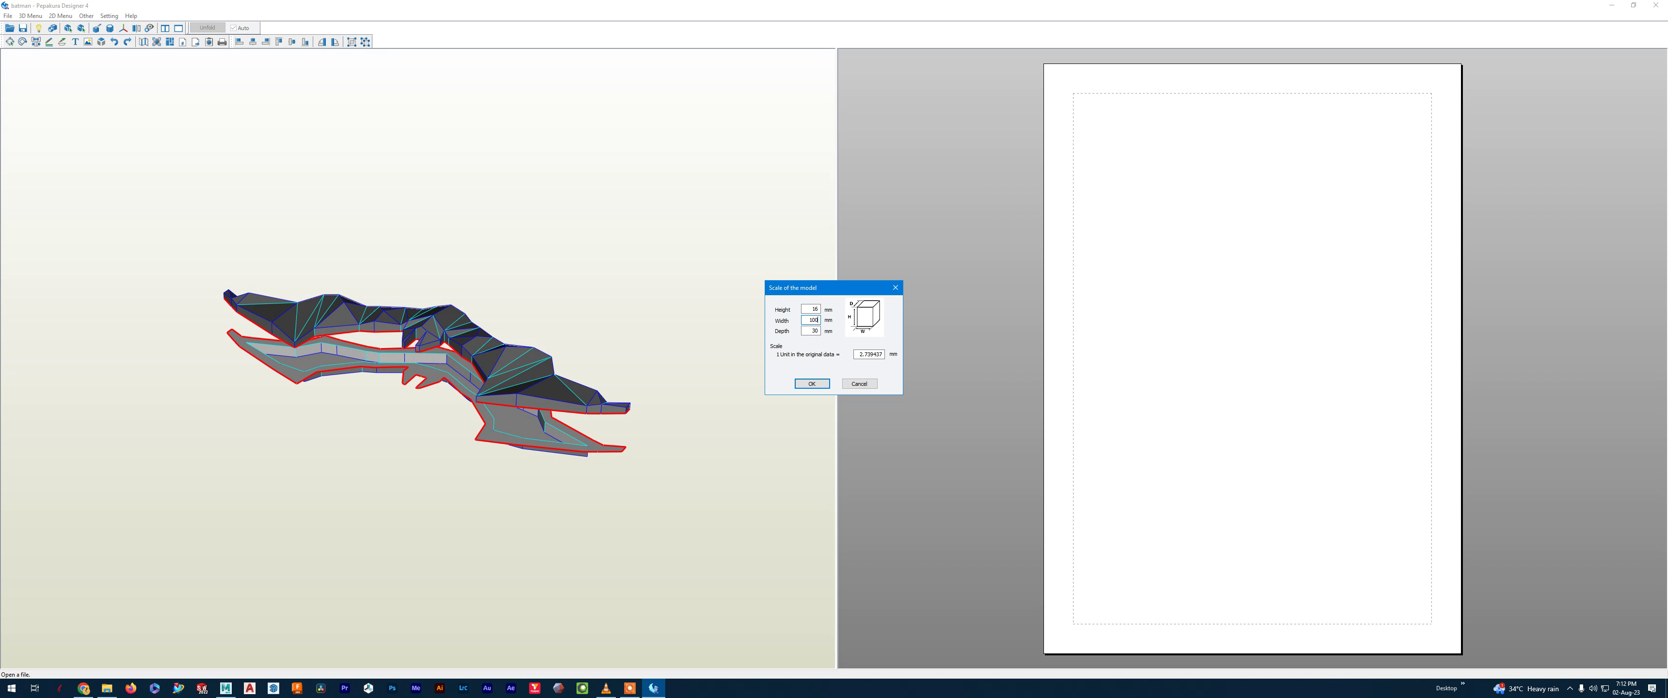The height and width of the screenshot is (698, 1668).
Task: Open Adobe Illustrator from the taskbar
Action: 440,688
